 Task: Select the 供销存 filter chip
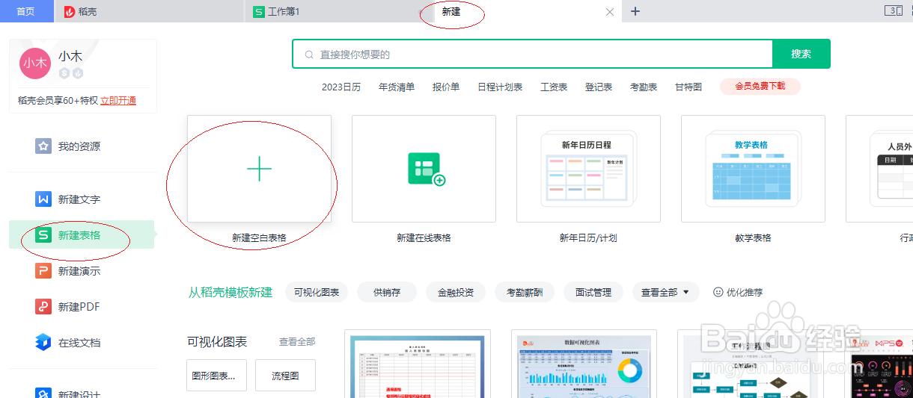(x=387, y=292)
